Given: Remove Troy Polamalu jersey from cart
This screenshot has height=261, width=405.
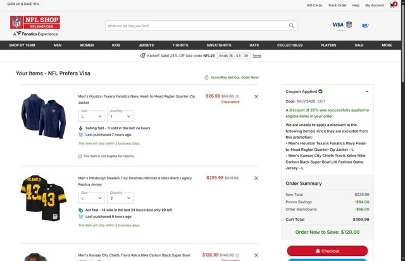Looking at the screenshot, I should point(256,178).
